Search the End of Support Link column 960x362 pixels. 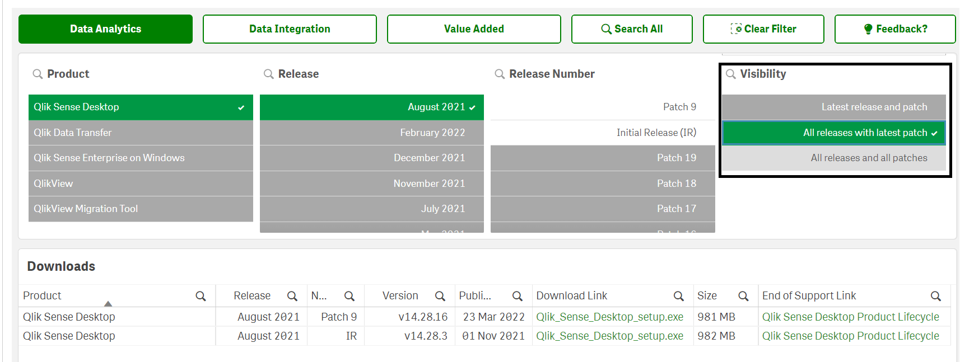(x=936, y=296)
